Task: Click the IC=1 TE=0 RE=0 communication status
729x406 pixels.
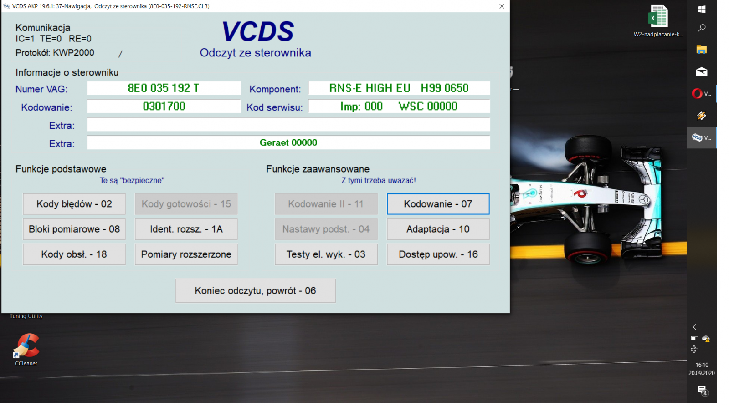Action: pyautogui.click(x=54, y=39)
